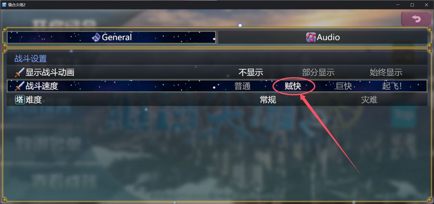Pick the 起飞! battle speed option
The width and height of the screenshot is (434, 204).
click(x=392, y=86)
